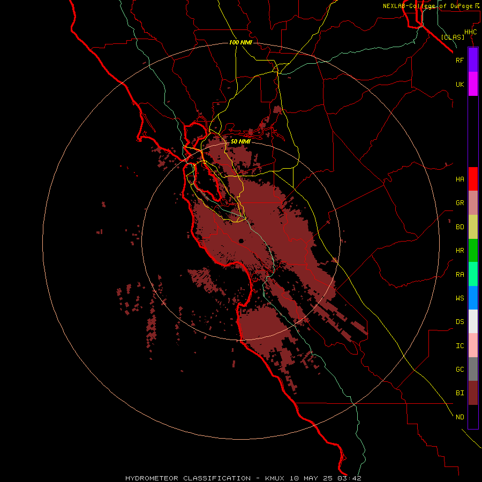Select the BD yellow legend swatch
This screenshot has width=482, height=482.
[473, 227]
